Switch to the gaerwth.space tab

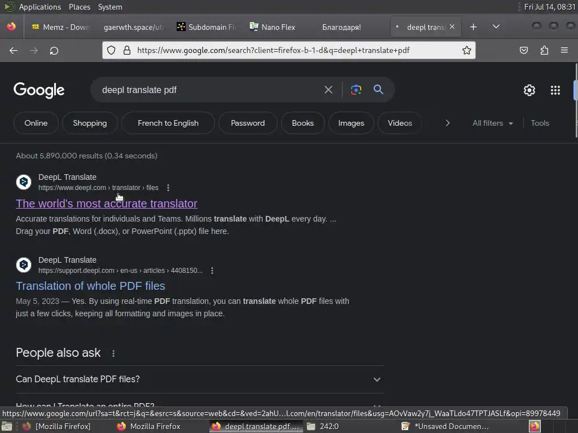133,27
